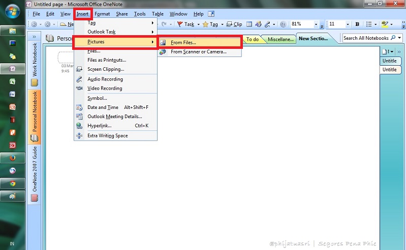Open the Work Notebook
The image size is (406, 250).
35,64
